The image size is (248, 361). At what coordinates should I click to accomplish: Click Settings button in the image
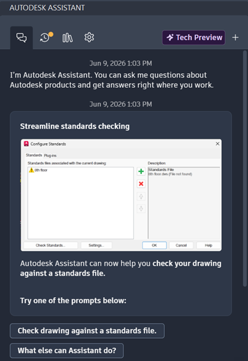tap(96, 245)
